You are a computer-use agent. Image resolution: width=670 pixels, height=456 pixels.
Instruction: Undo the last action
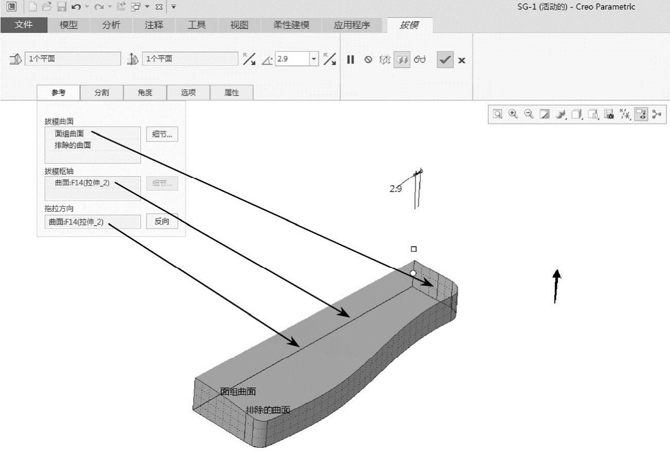[76, 7]
